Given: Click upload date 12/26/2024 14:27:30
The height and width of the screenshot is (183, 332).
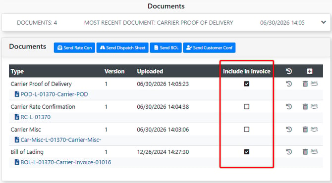Looking at the screenshot, I should pos(163,152).
